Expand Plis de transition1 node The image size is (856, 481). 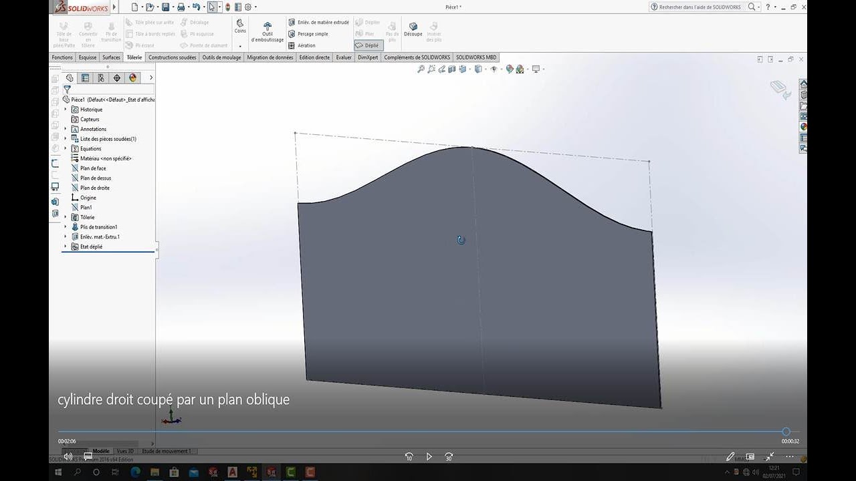pos(66,227)
